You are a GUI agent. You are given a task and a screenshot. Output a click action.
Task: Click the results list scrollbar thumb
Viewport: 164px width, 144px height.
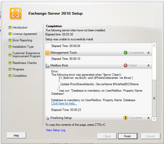point(154,98)
